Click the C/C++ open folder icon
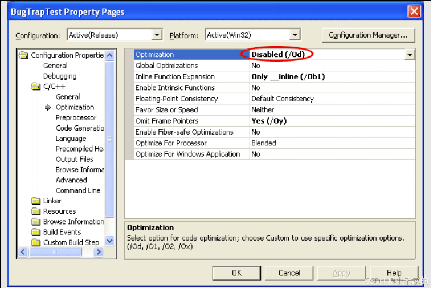Viewport: 433px width, 289px height. (36, 87)
